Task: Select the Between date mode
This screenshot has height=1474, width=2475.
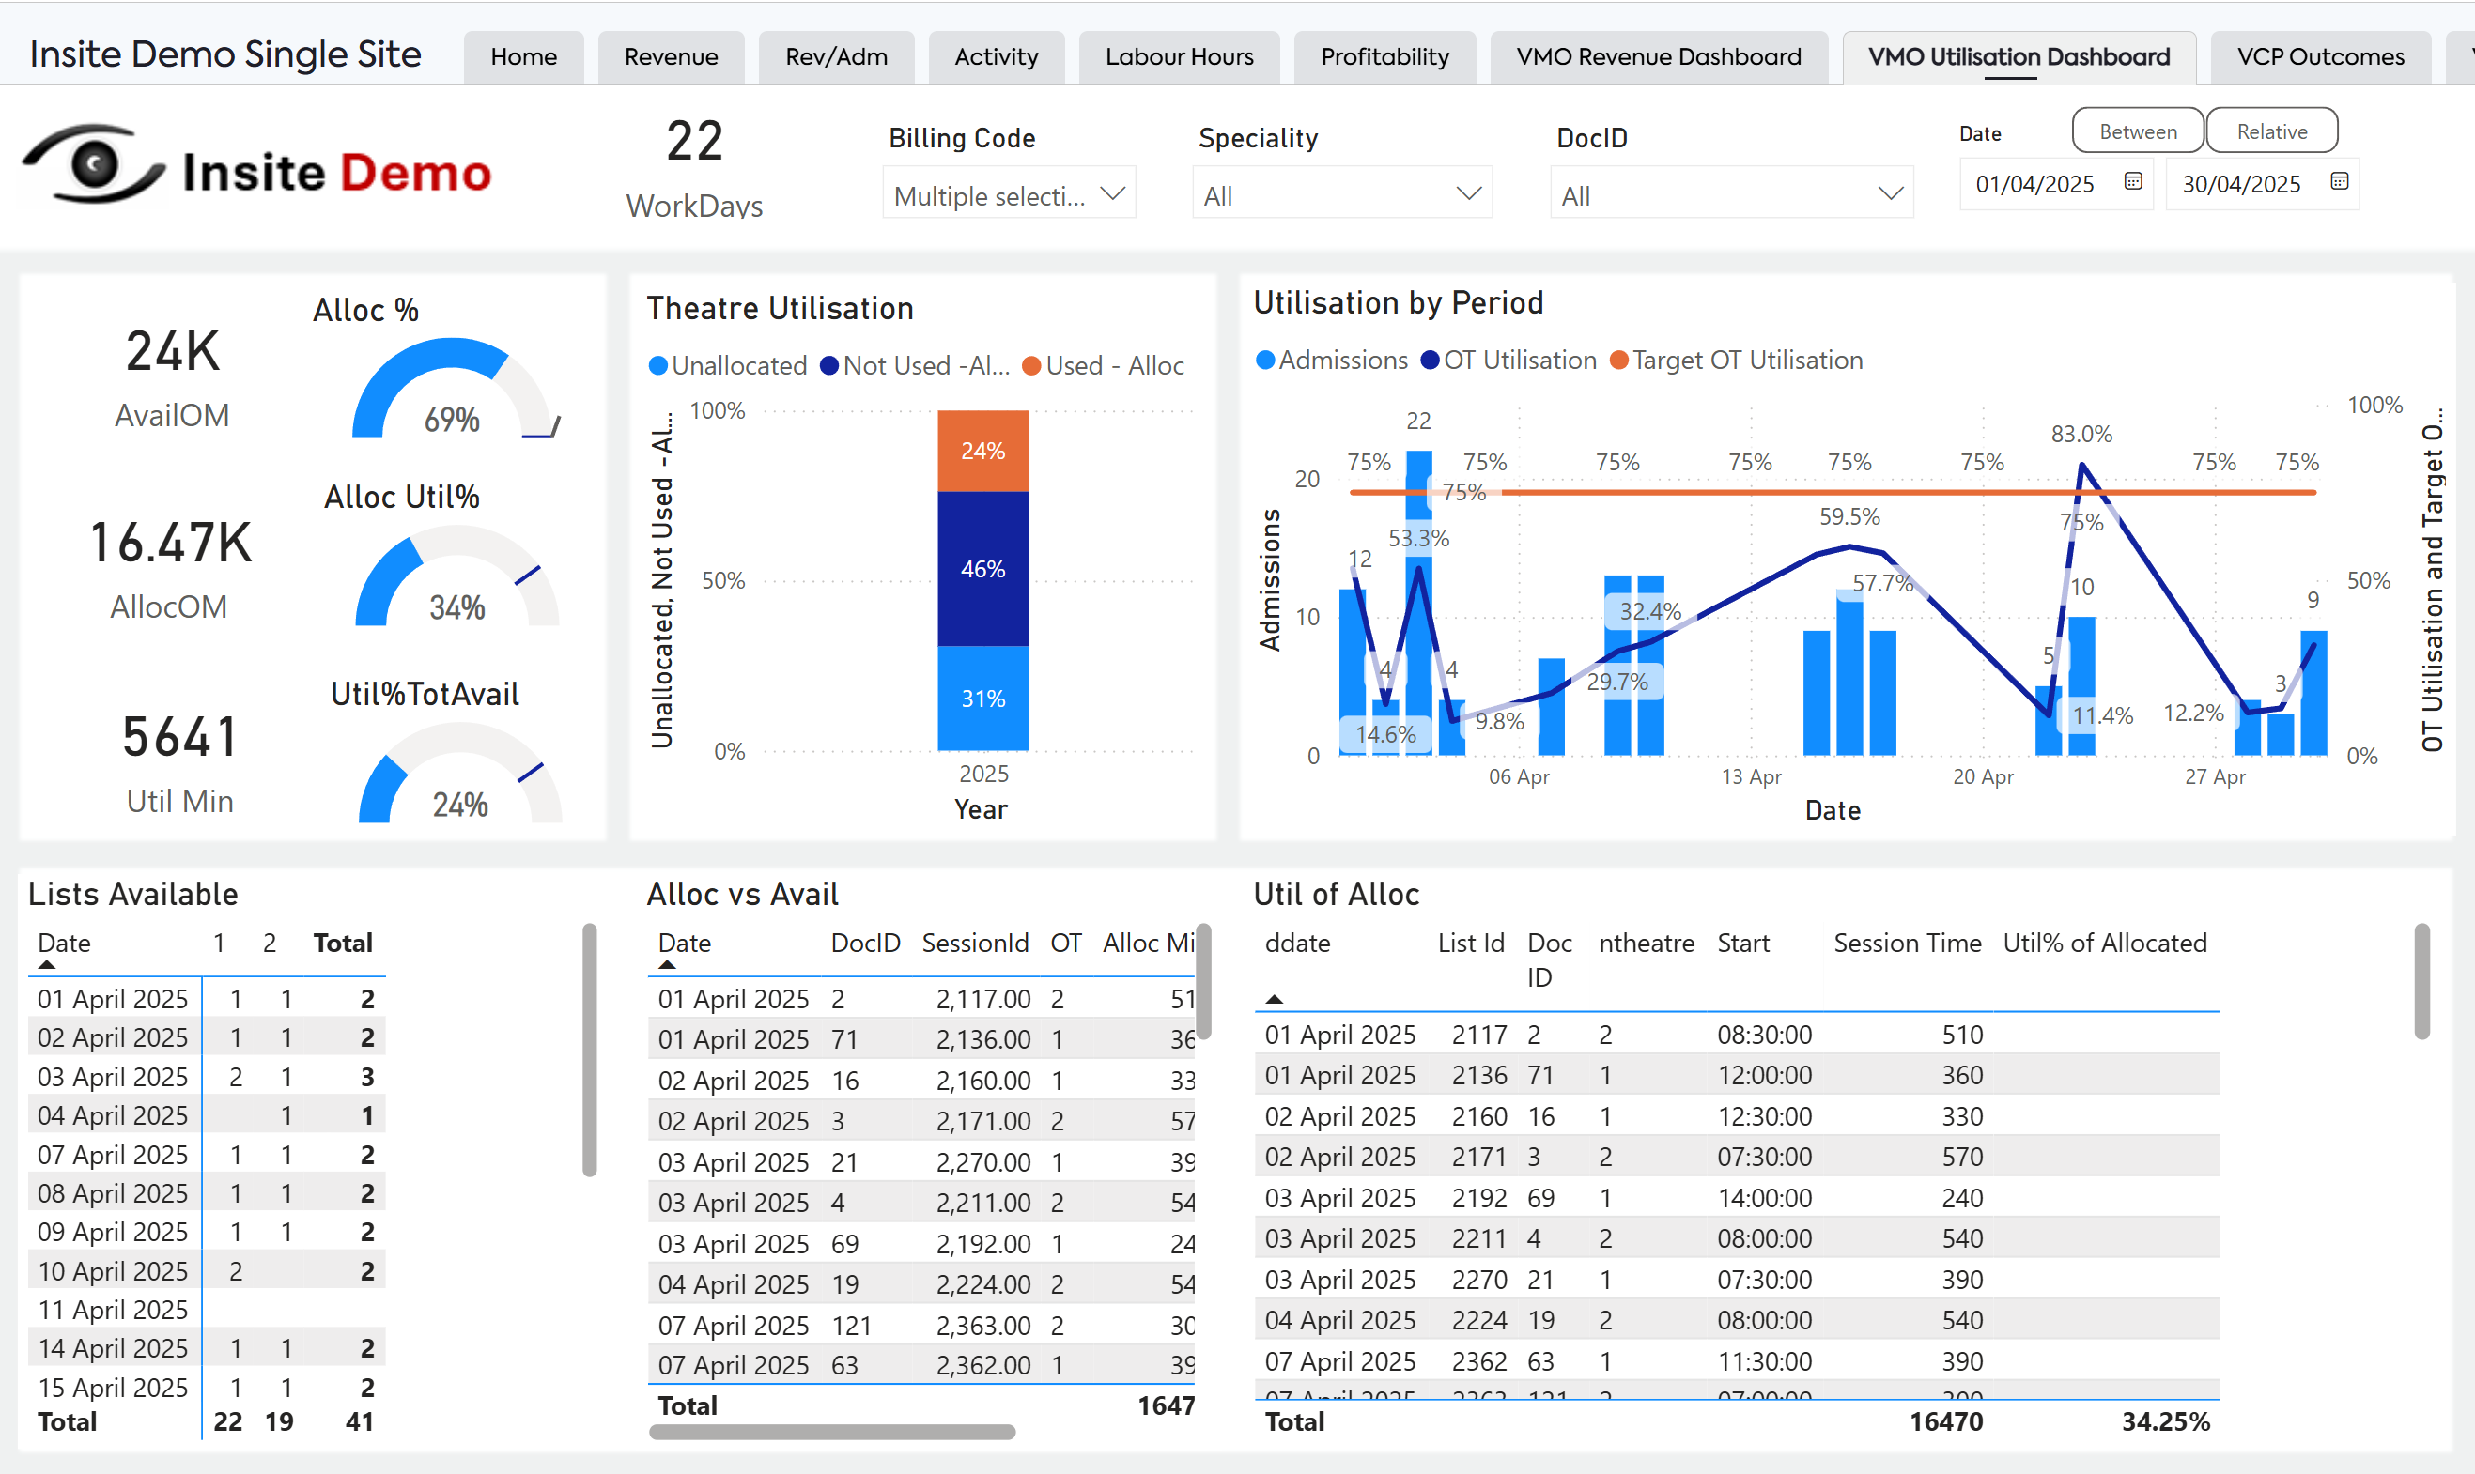Action: 2137,132
